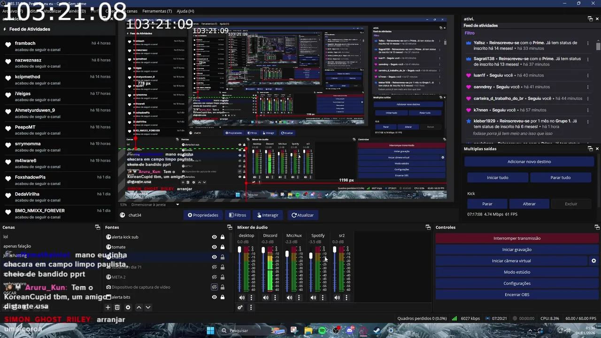Image resolution: width=601 pixels, height=338 pixels.
Task: Open the Ajuda (H) menu
Action: (x=185, y=11)
